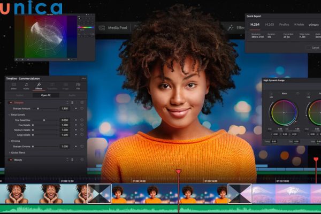Click the Temp value field in HDR panel
Image resolution: width=321 pixels, height=214 pixels.
tap(274, 141)
